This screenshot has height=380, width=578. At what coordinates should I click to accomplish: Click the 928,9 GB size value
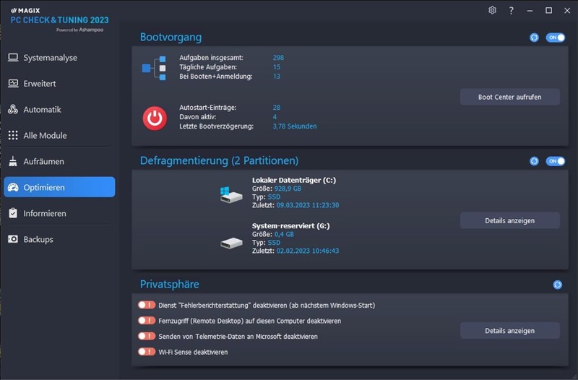(288, 189)
